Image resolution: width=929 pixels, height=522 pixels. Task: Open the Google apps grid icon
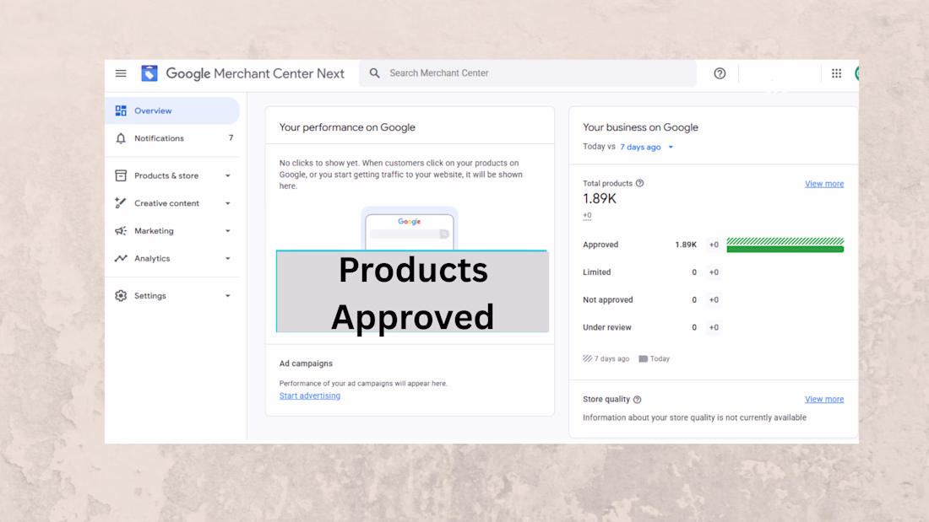click(x=836, y=73)
